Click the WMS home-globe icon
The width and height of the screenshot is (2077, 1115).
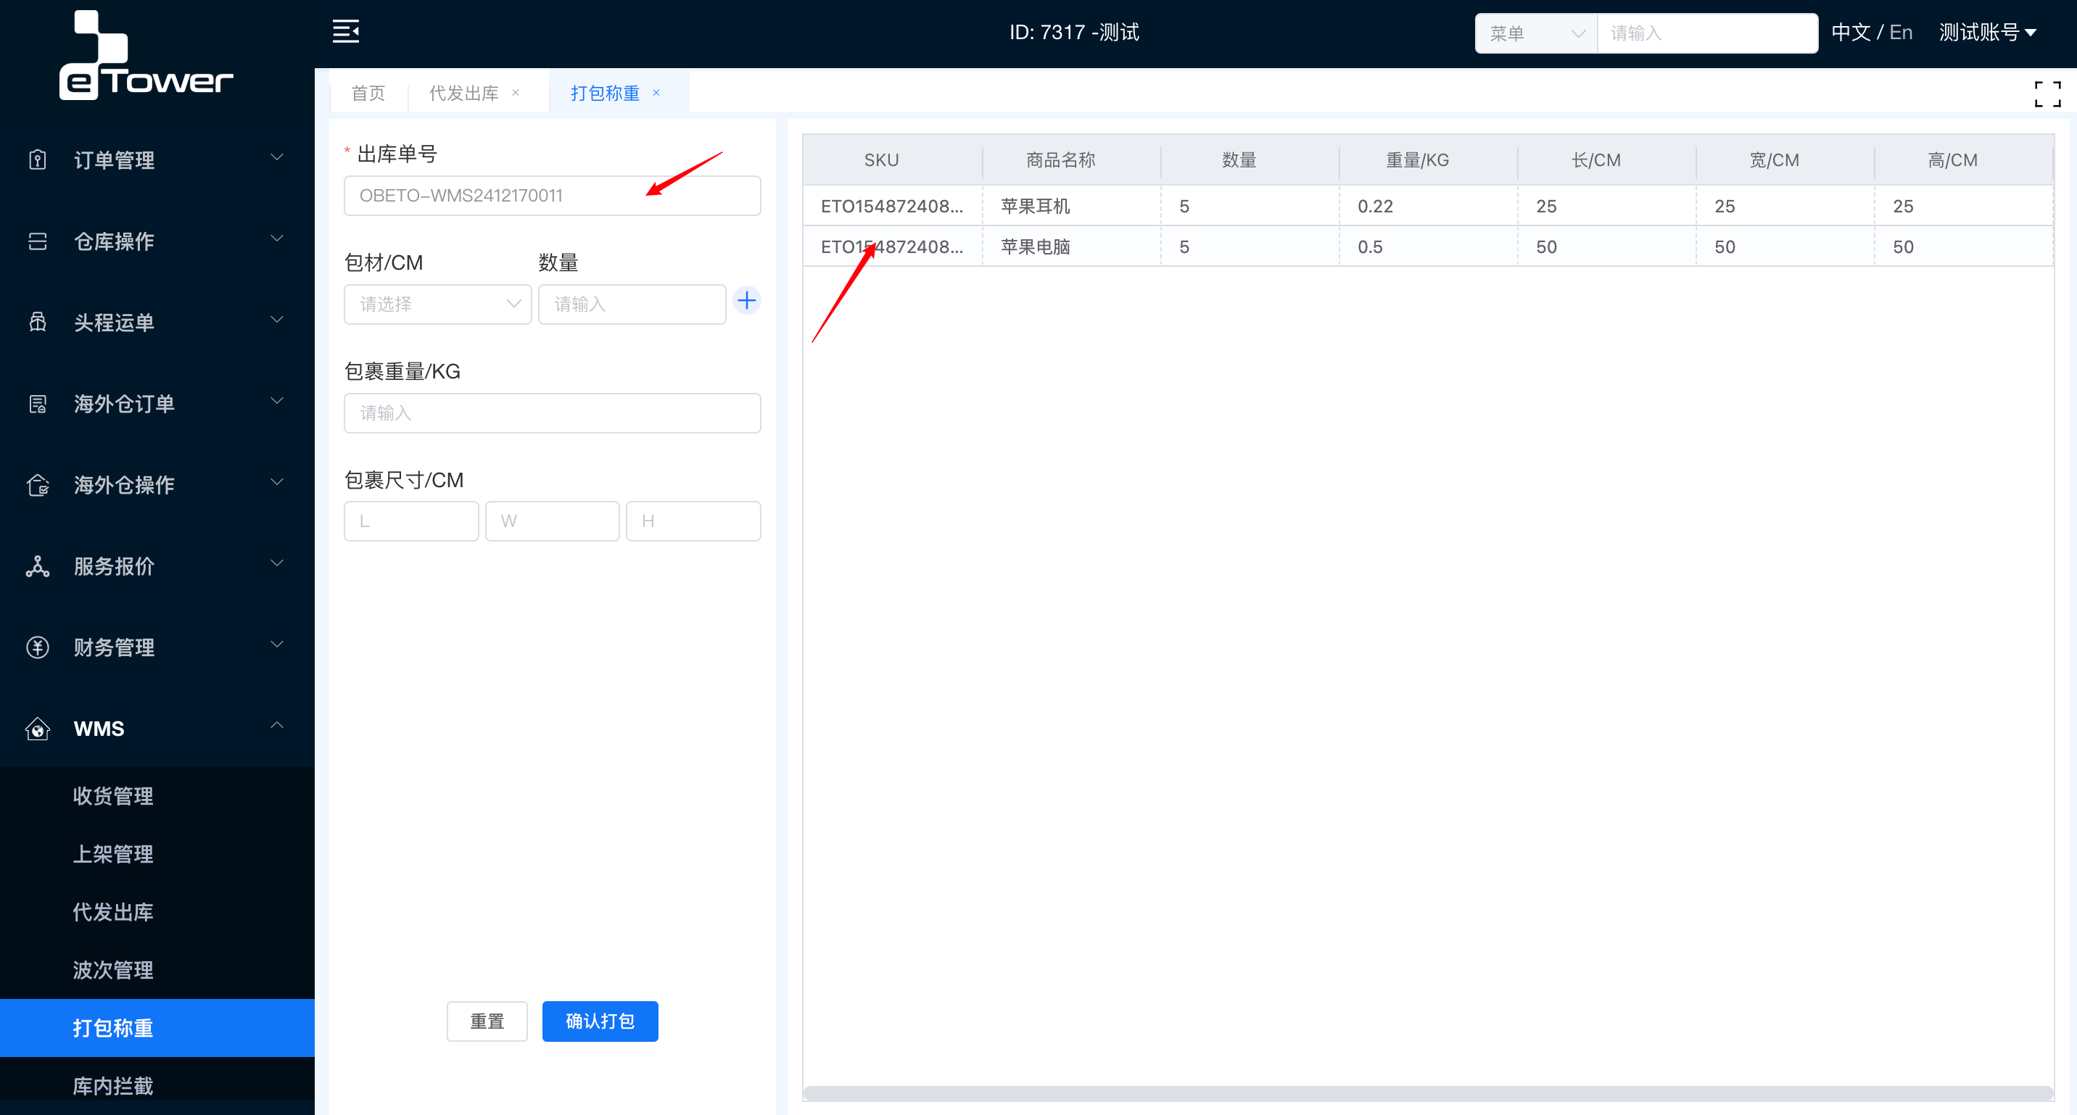click(x=37, y=728)
